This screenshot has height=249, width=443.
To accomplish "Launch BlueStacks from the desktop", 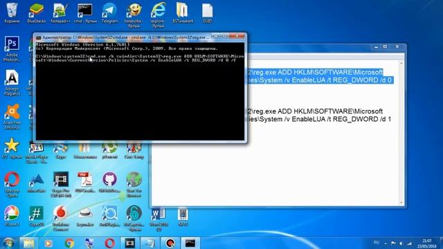I will click(37, 12).
